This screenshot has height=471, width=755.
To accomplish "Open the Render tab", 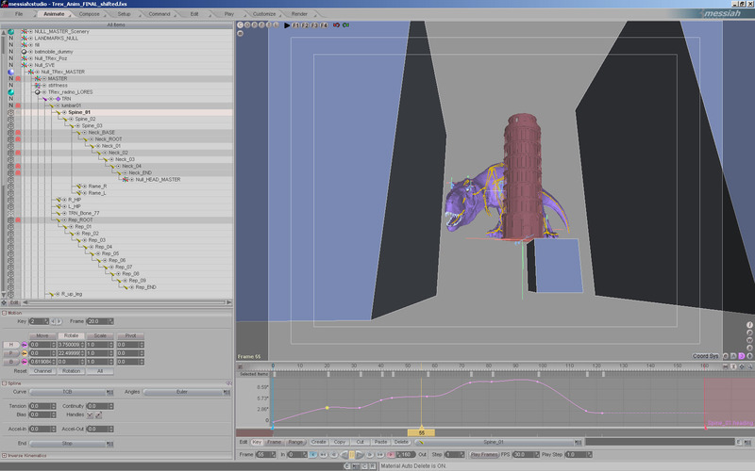I will [299, 14].
